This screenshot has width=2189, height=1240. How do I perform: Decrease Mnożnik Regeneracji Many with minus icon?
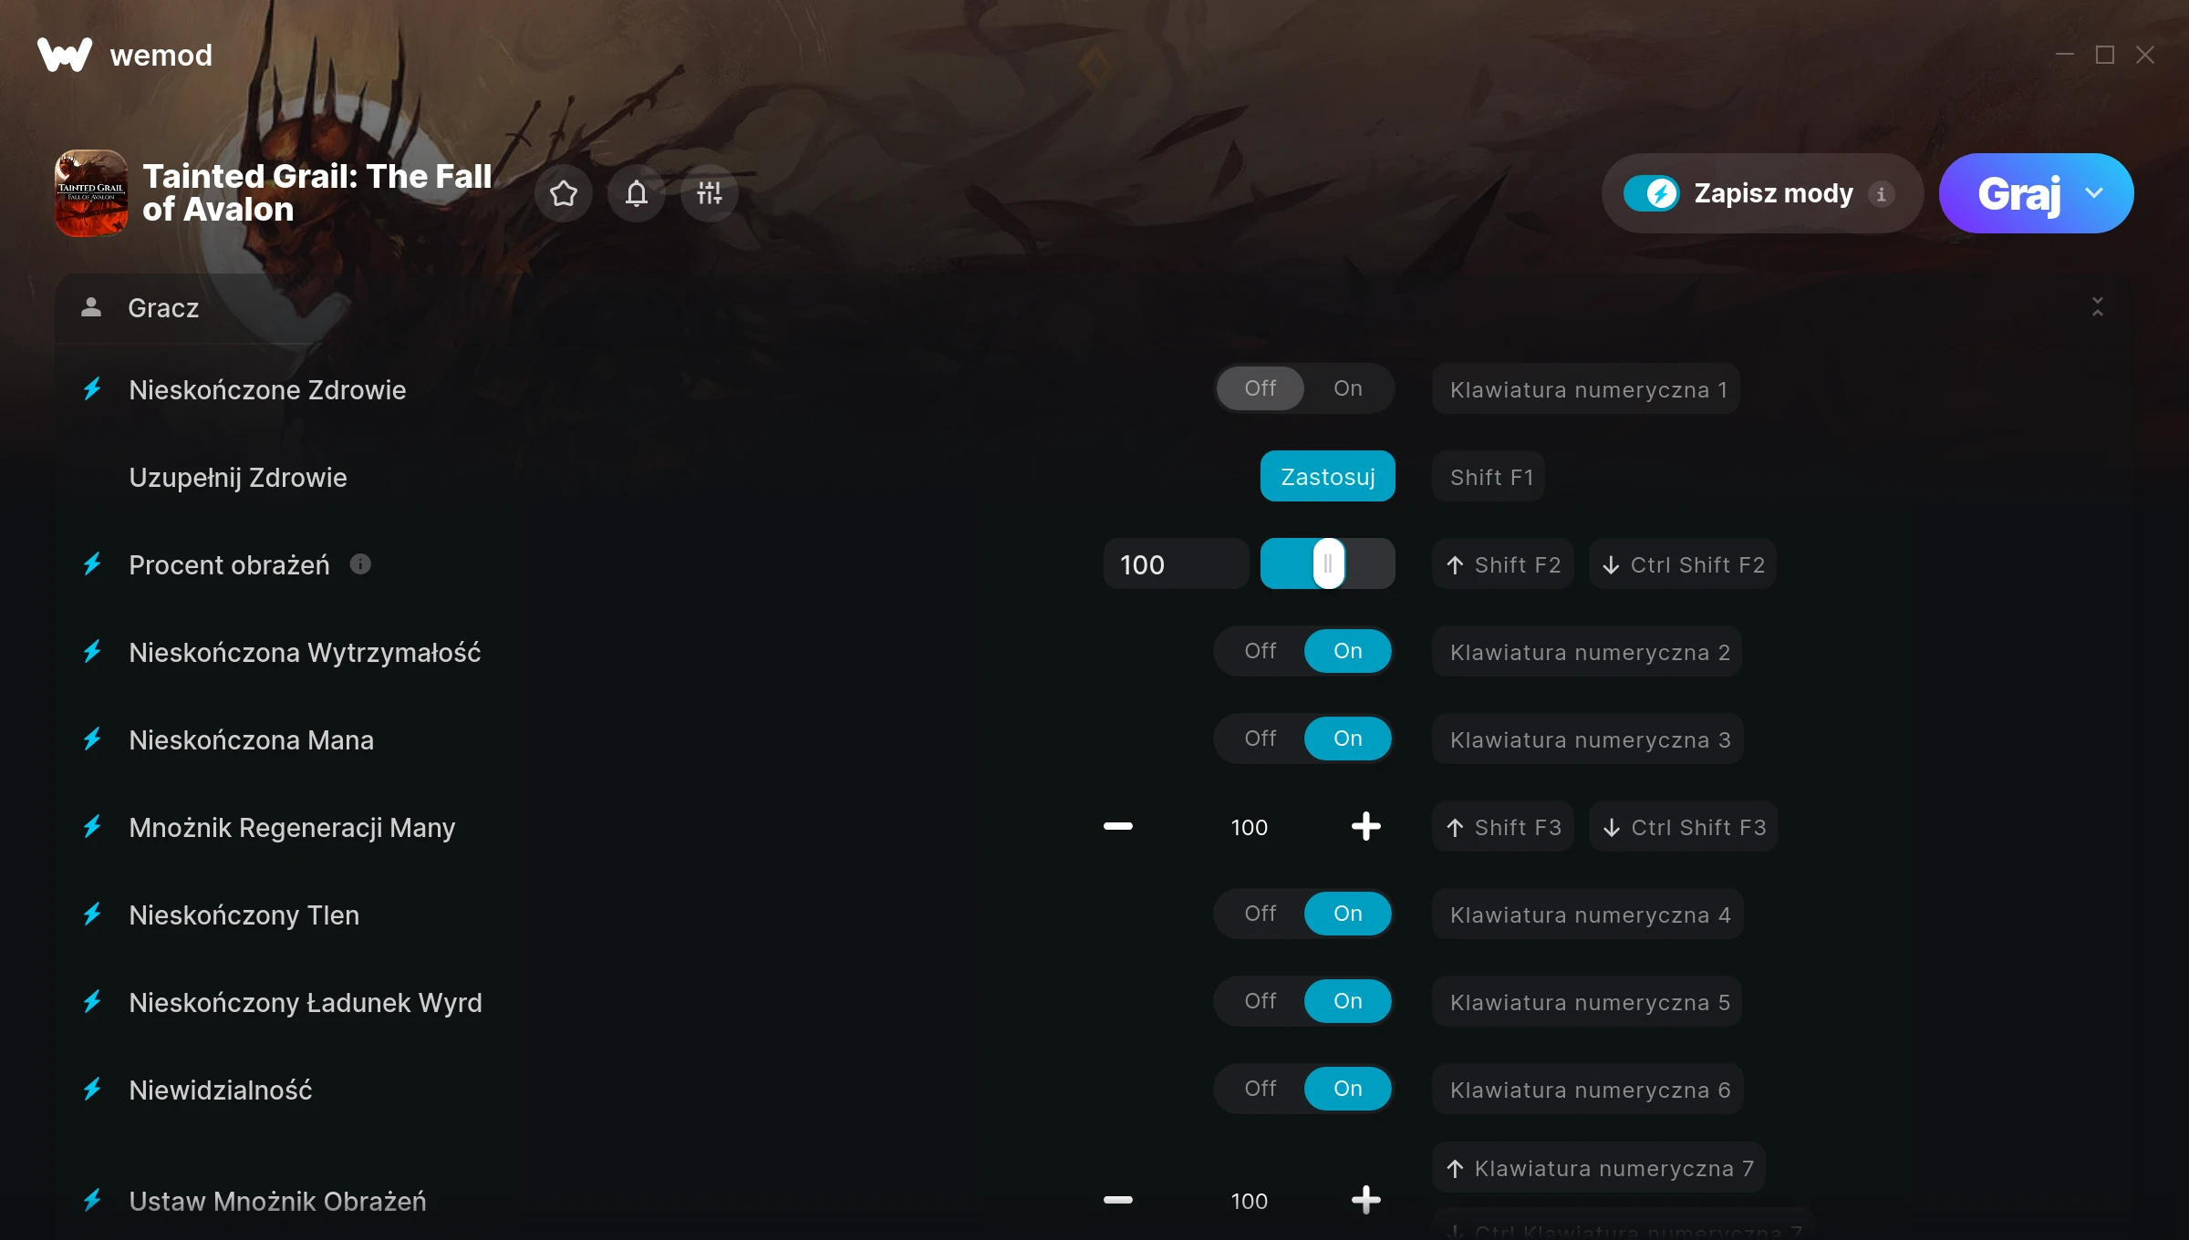pyautogui.click(x=1118, y=827)
